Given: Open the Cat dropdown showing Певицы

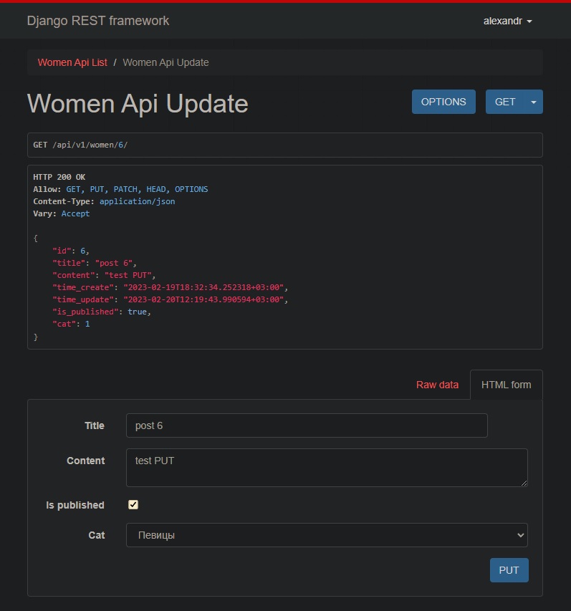Looking at the screenshot, I should tap(327, 535).
